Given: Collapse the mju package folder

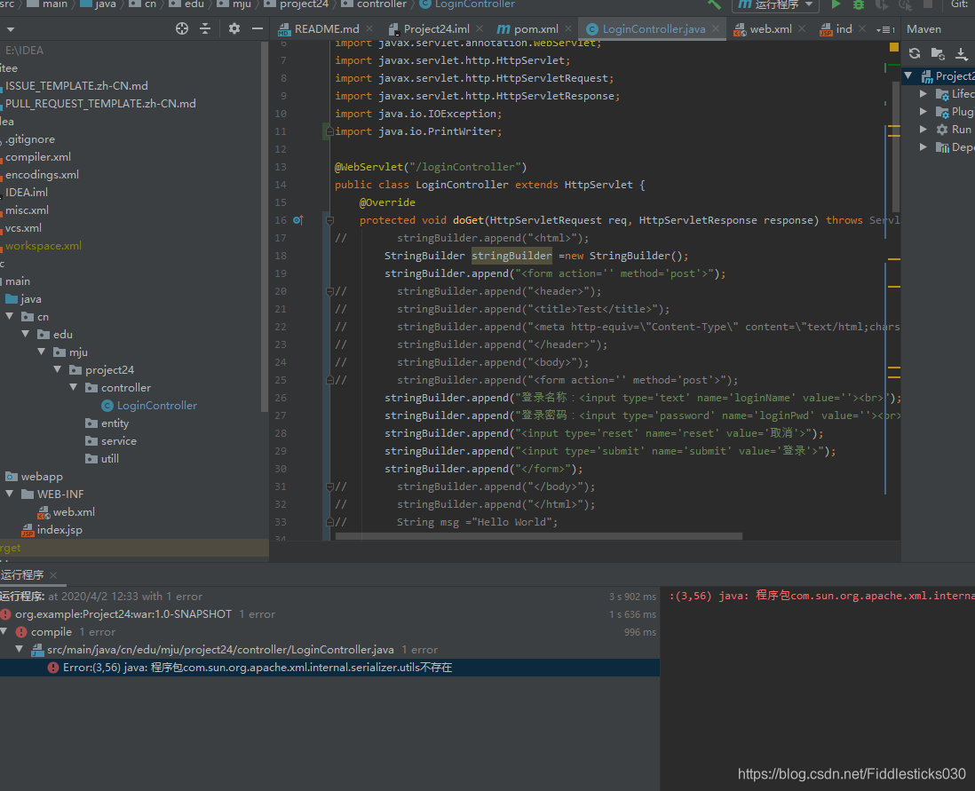Looking at the screenshot, I should 41,352.
